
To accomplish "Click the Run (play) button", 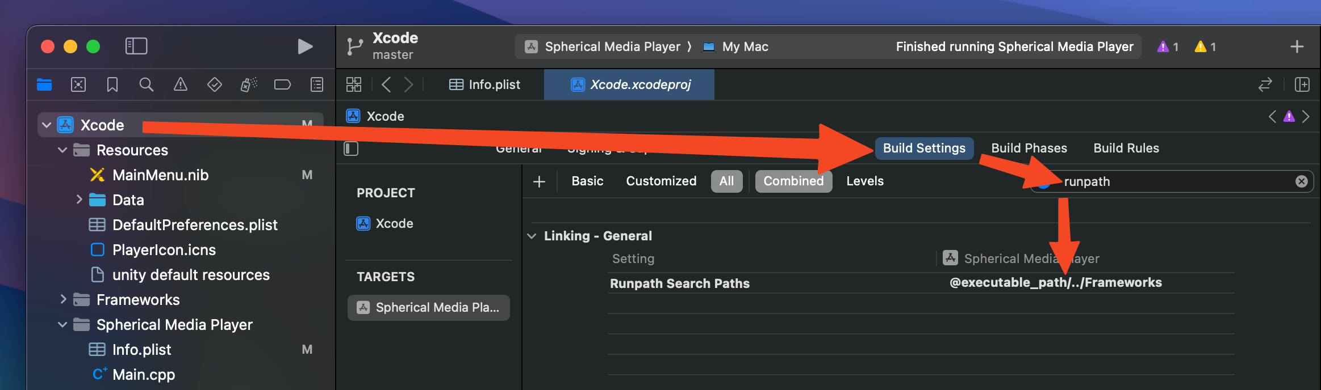I will click(x=305, y=46).
